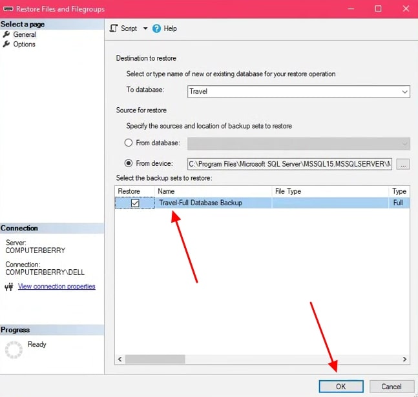418x397 pixels.
Task: Click the horizontal scrollbar left arrow
Action: pyautogui.click(x=120, y=359)
